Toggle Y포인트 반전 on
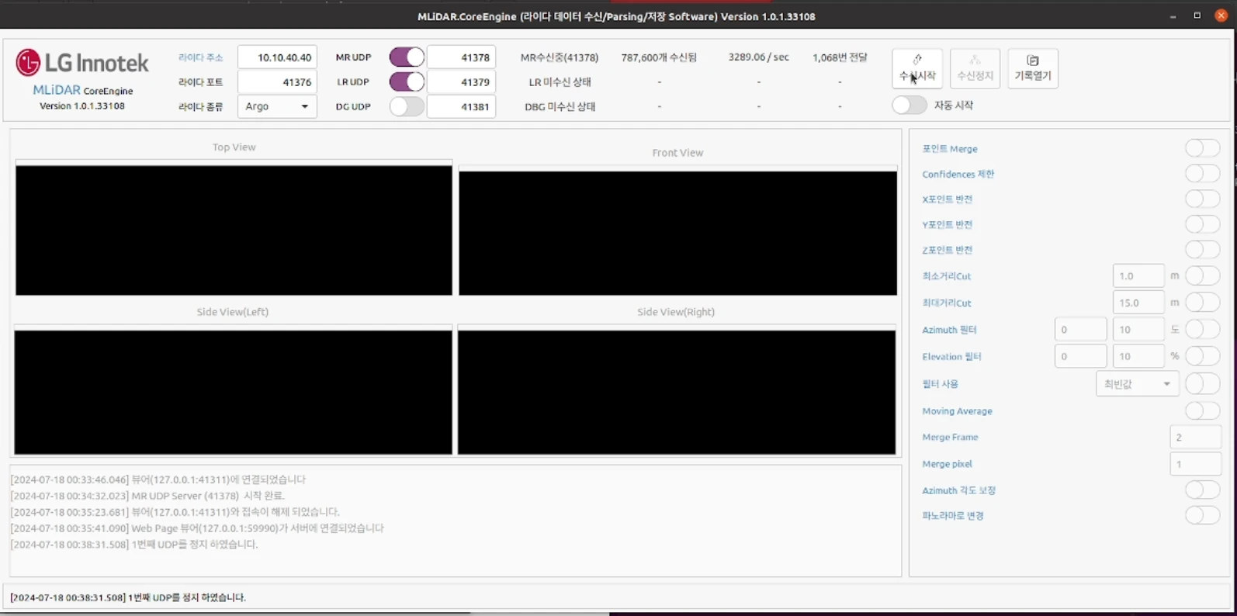Image resolution: width=1237 pixels, height=616 pixels. [1202, 224]
